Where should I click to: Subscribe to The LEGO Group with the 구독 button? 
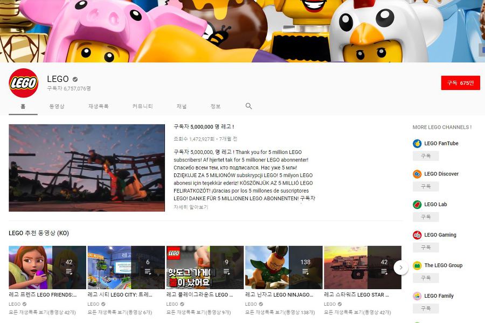click(x=426, y=278)
